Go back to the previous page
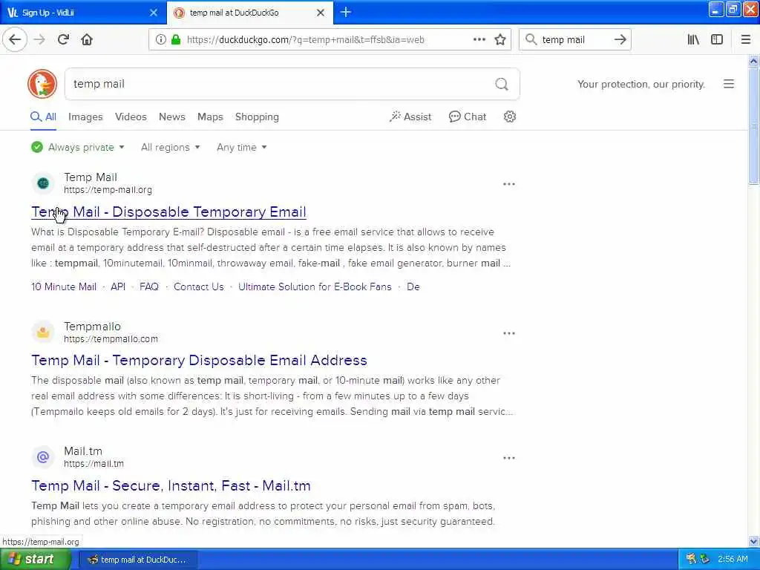The image size is (760, 570). (15, 40)
